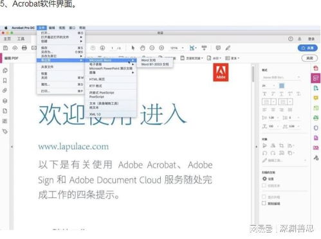
Task: Toggle the 限制编辑 checkbox
Action: coord(264,203)
